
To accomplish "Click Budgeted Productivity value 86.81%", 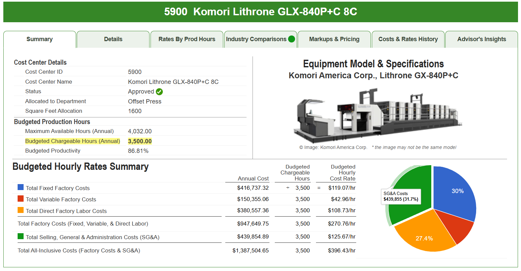I will 138,151.
